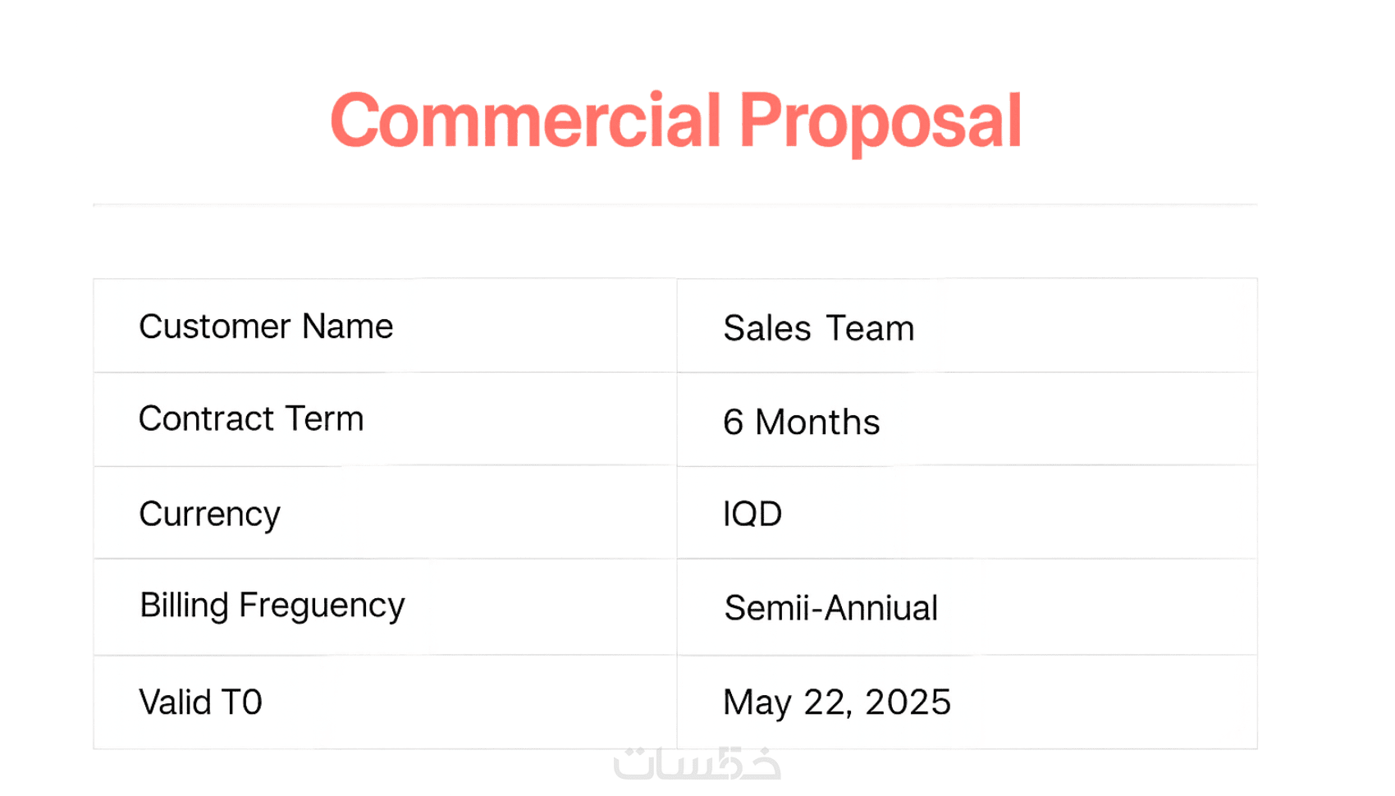Click the "IQD" currency value

[752, 515]
